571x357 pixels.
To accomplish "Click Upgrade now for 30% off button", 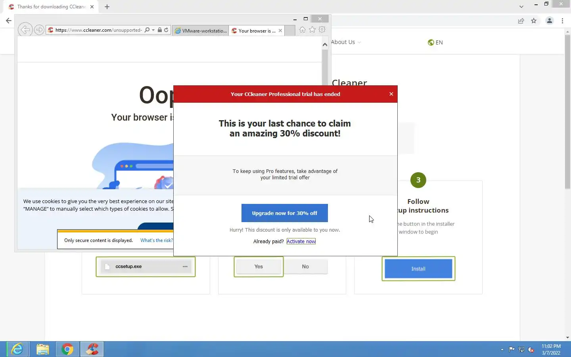I will (x=284, y=213).
